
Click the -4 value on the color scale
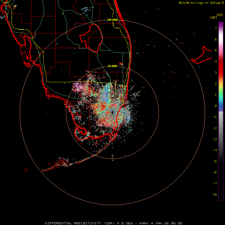(x=215, y=150)
